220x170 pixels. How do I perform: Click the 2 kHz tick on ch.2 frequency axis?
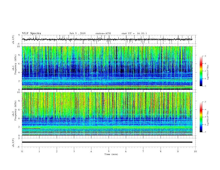tap(19, 127)
